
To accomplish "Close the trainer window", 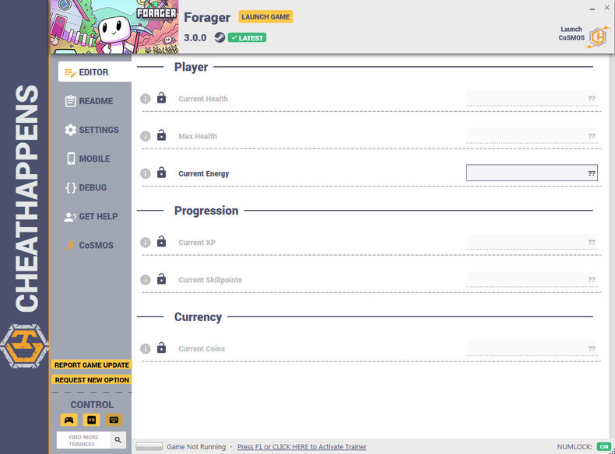I will (606, 8).
